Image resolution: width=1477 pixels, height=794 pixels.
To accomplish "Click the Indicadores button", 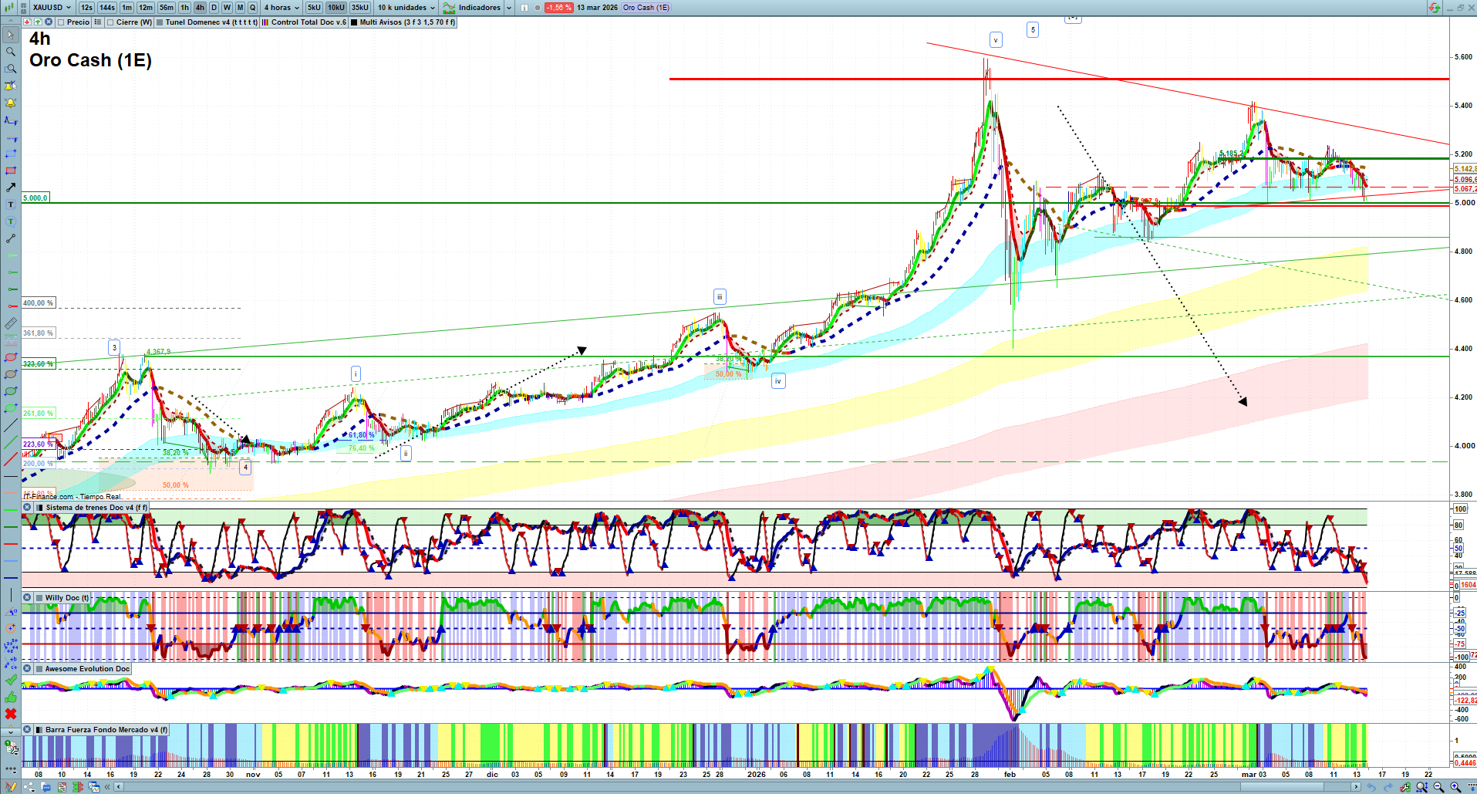I will (x=478, y=8).
